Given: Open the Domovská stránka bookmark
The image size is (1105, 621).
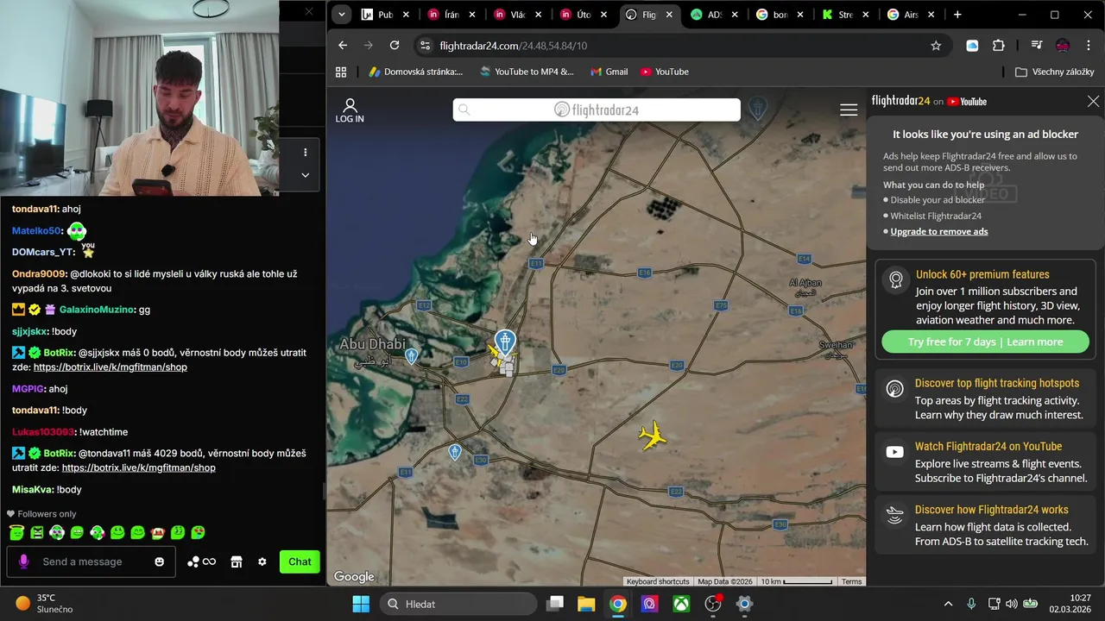Looking at the screenshot, I should pos(416,72).
